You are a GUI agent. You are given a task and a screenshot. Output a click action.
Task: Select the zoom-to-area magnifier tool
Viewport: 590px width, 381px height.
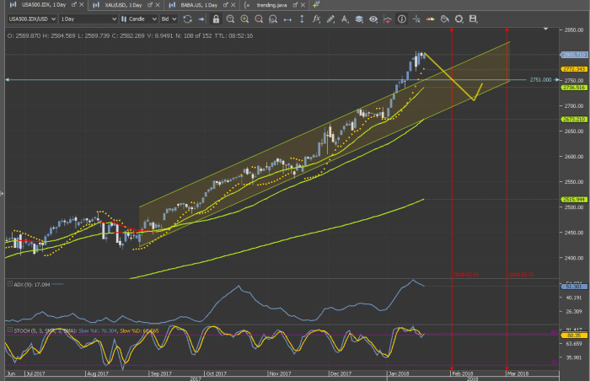230,19
